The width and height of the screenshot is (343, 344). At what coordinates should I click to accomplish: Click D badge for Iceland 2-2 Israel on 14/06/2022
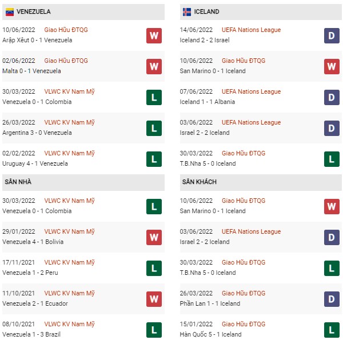(x=332, y=35)
